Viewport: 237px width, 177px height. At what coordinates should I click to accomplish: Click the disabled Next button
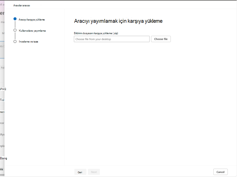[x=94, y=172]
